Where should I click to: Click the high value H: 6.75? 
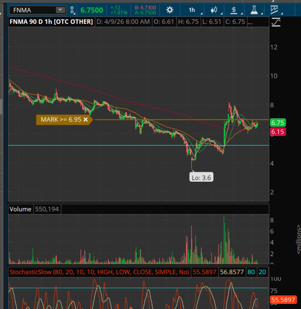tap(188, 22)
